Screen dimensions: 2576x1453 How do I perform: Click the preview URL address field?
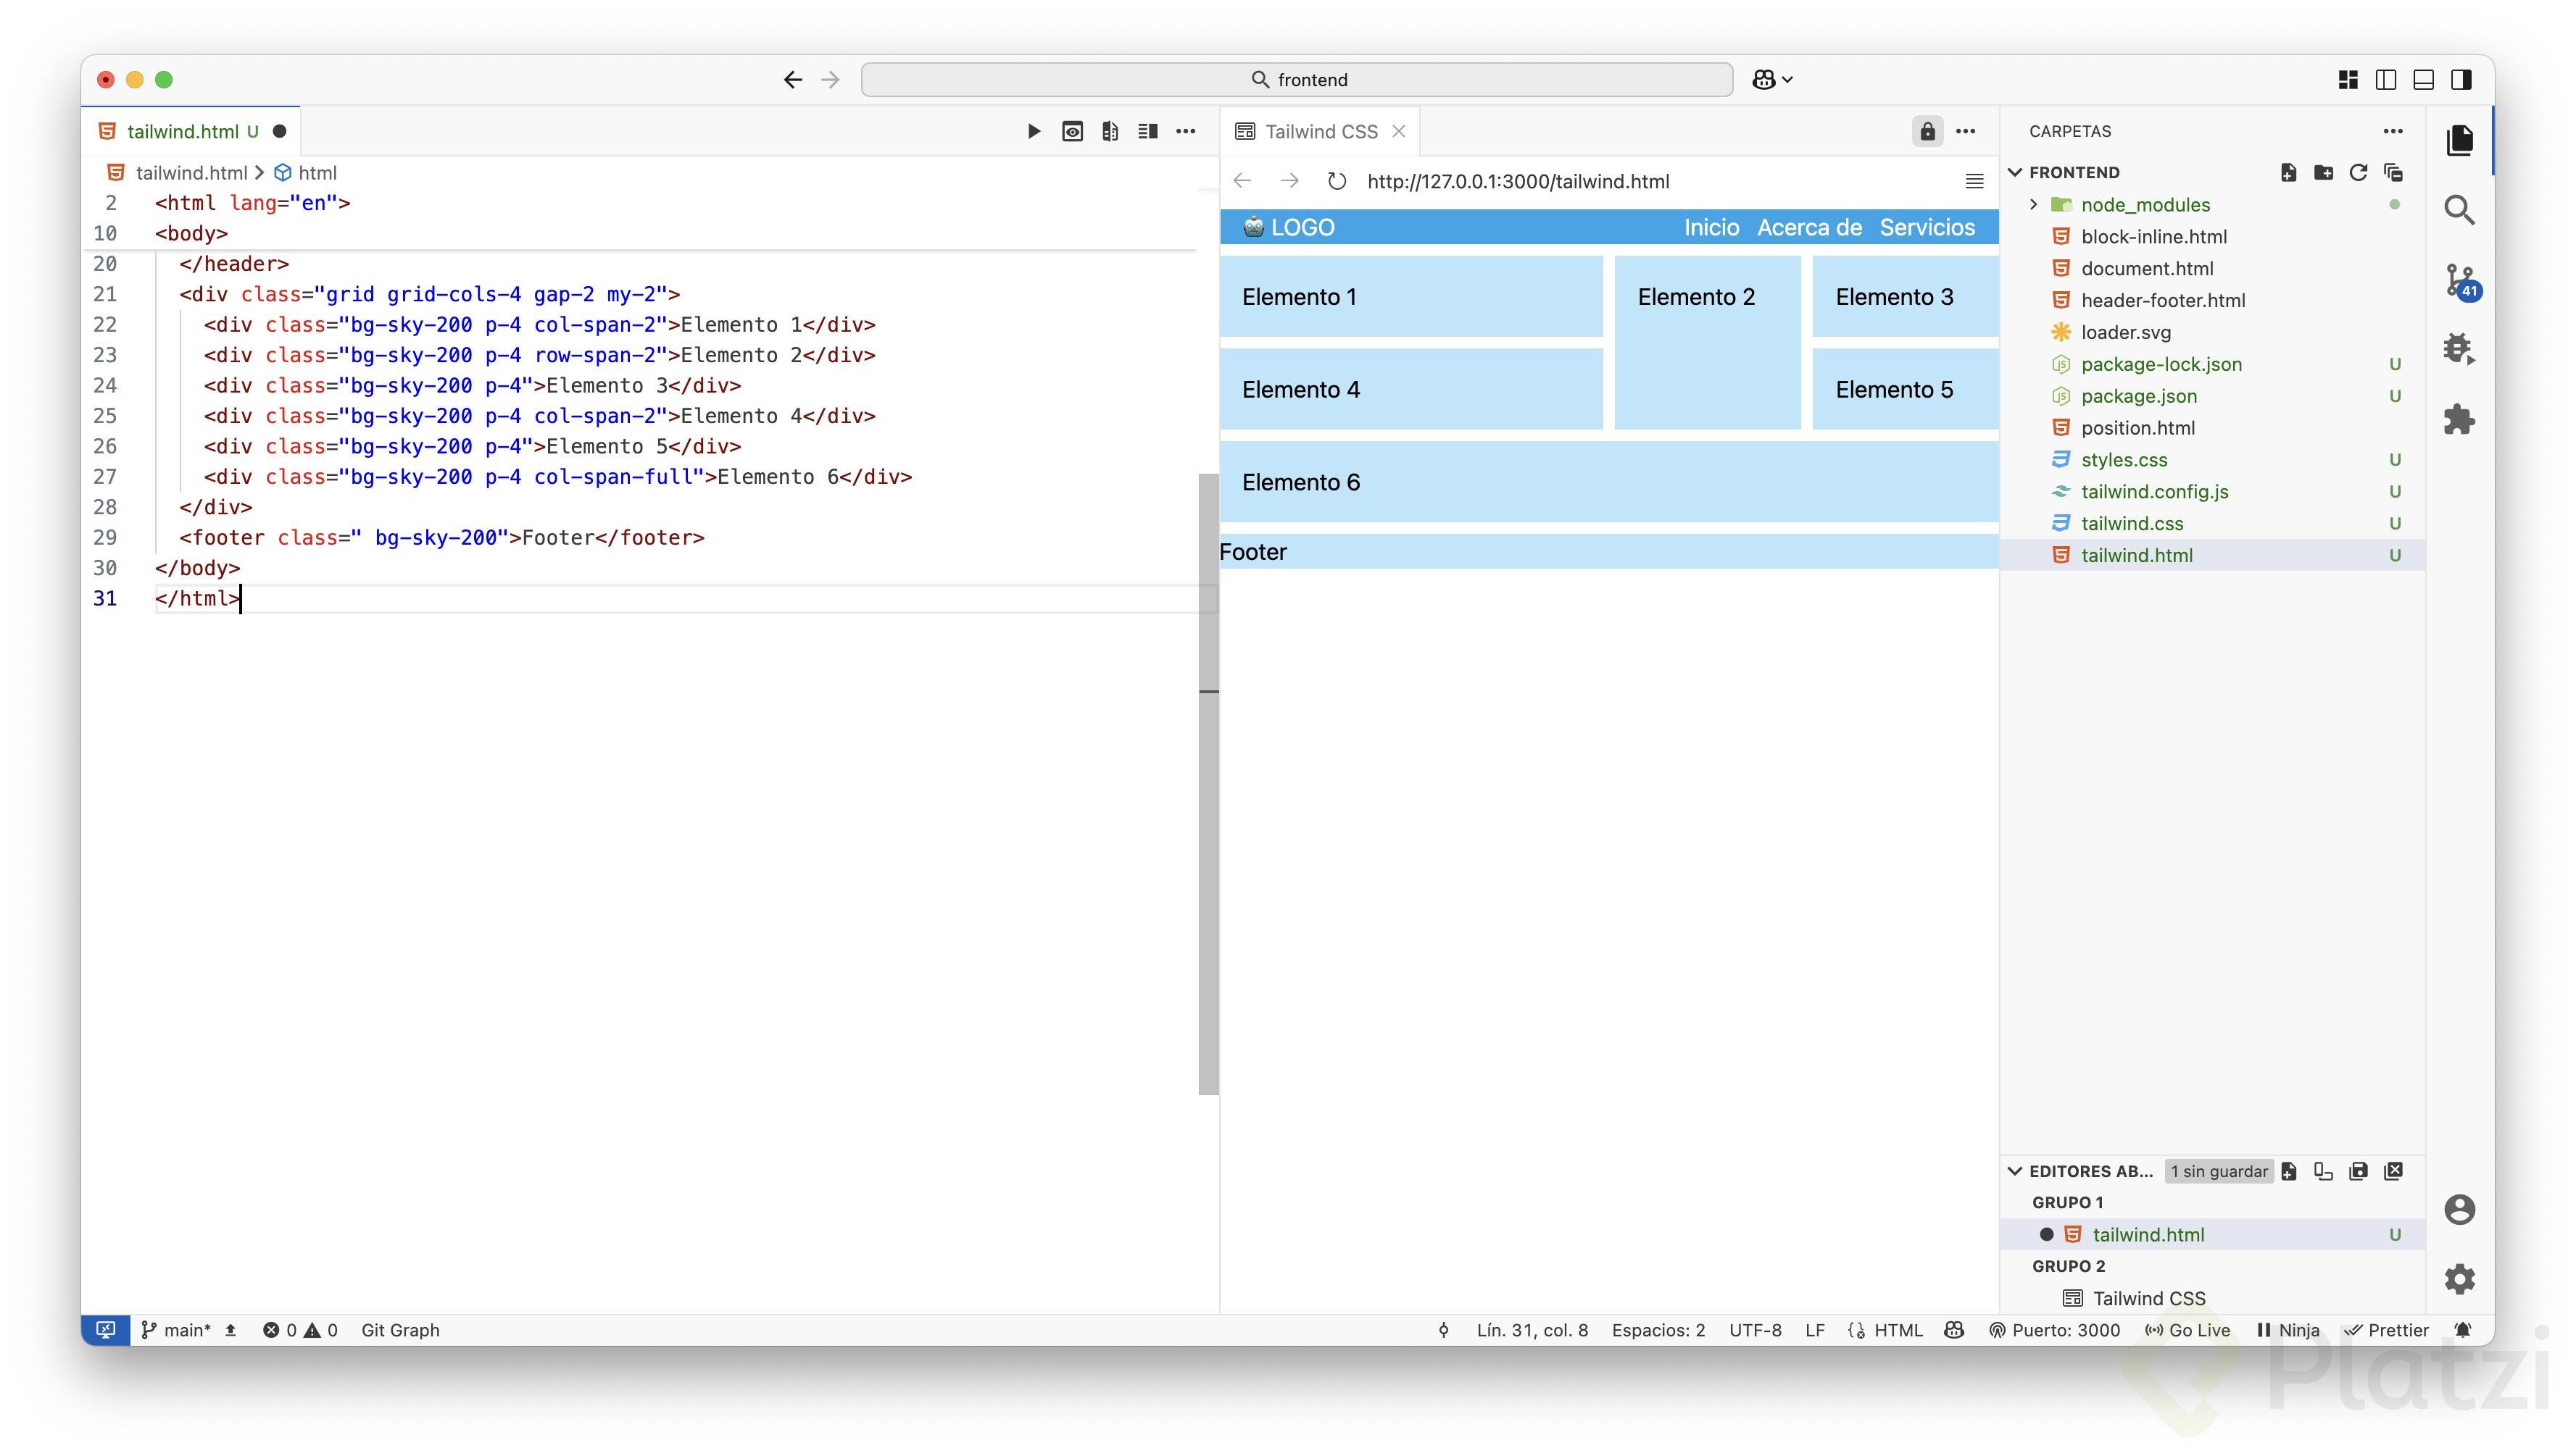(1517, 181)
